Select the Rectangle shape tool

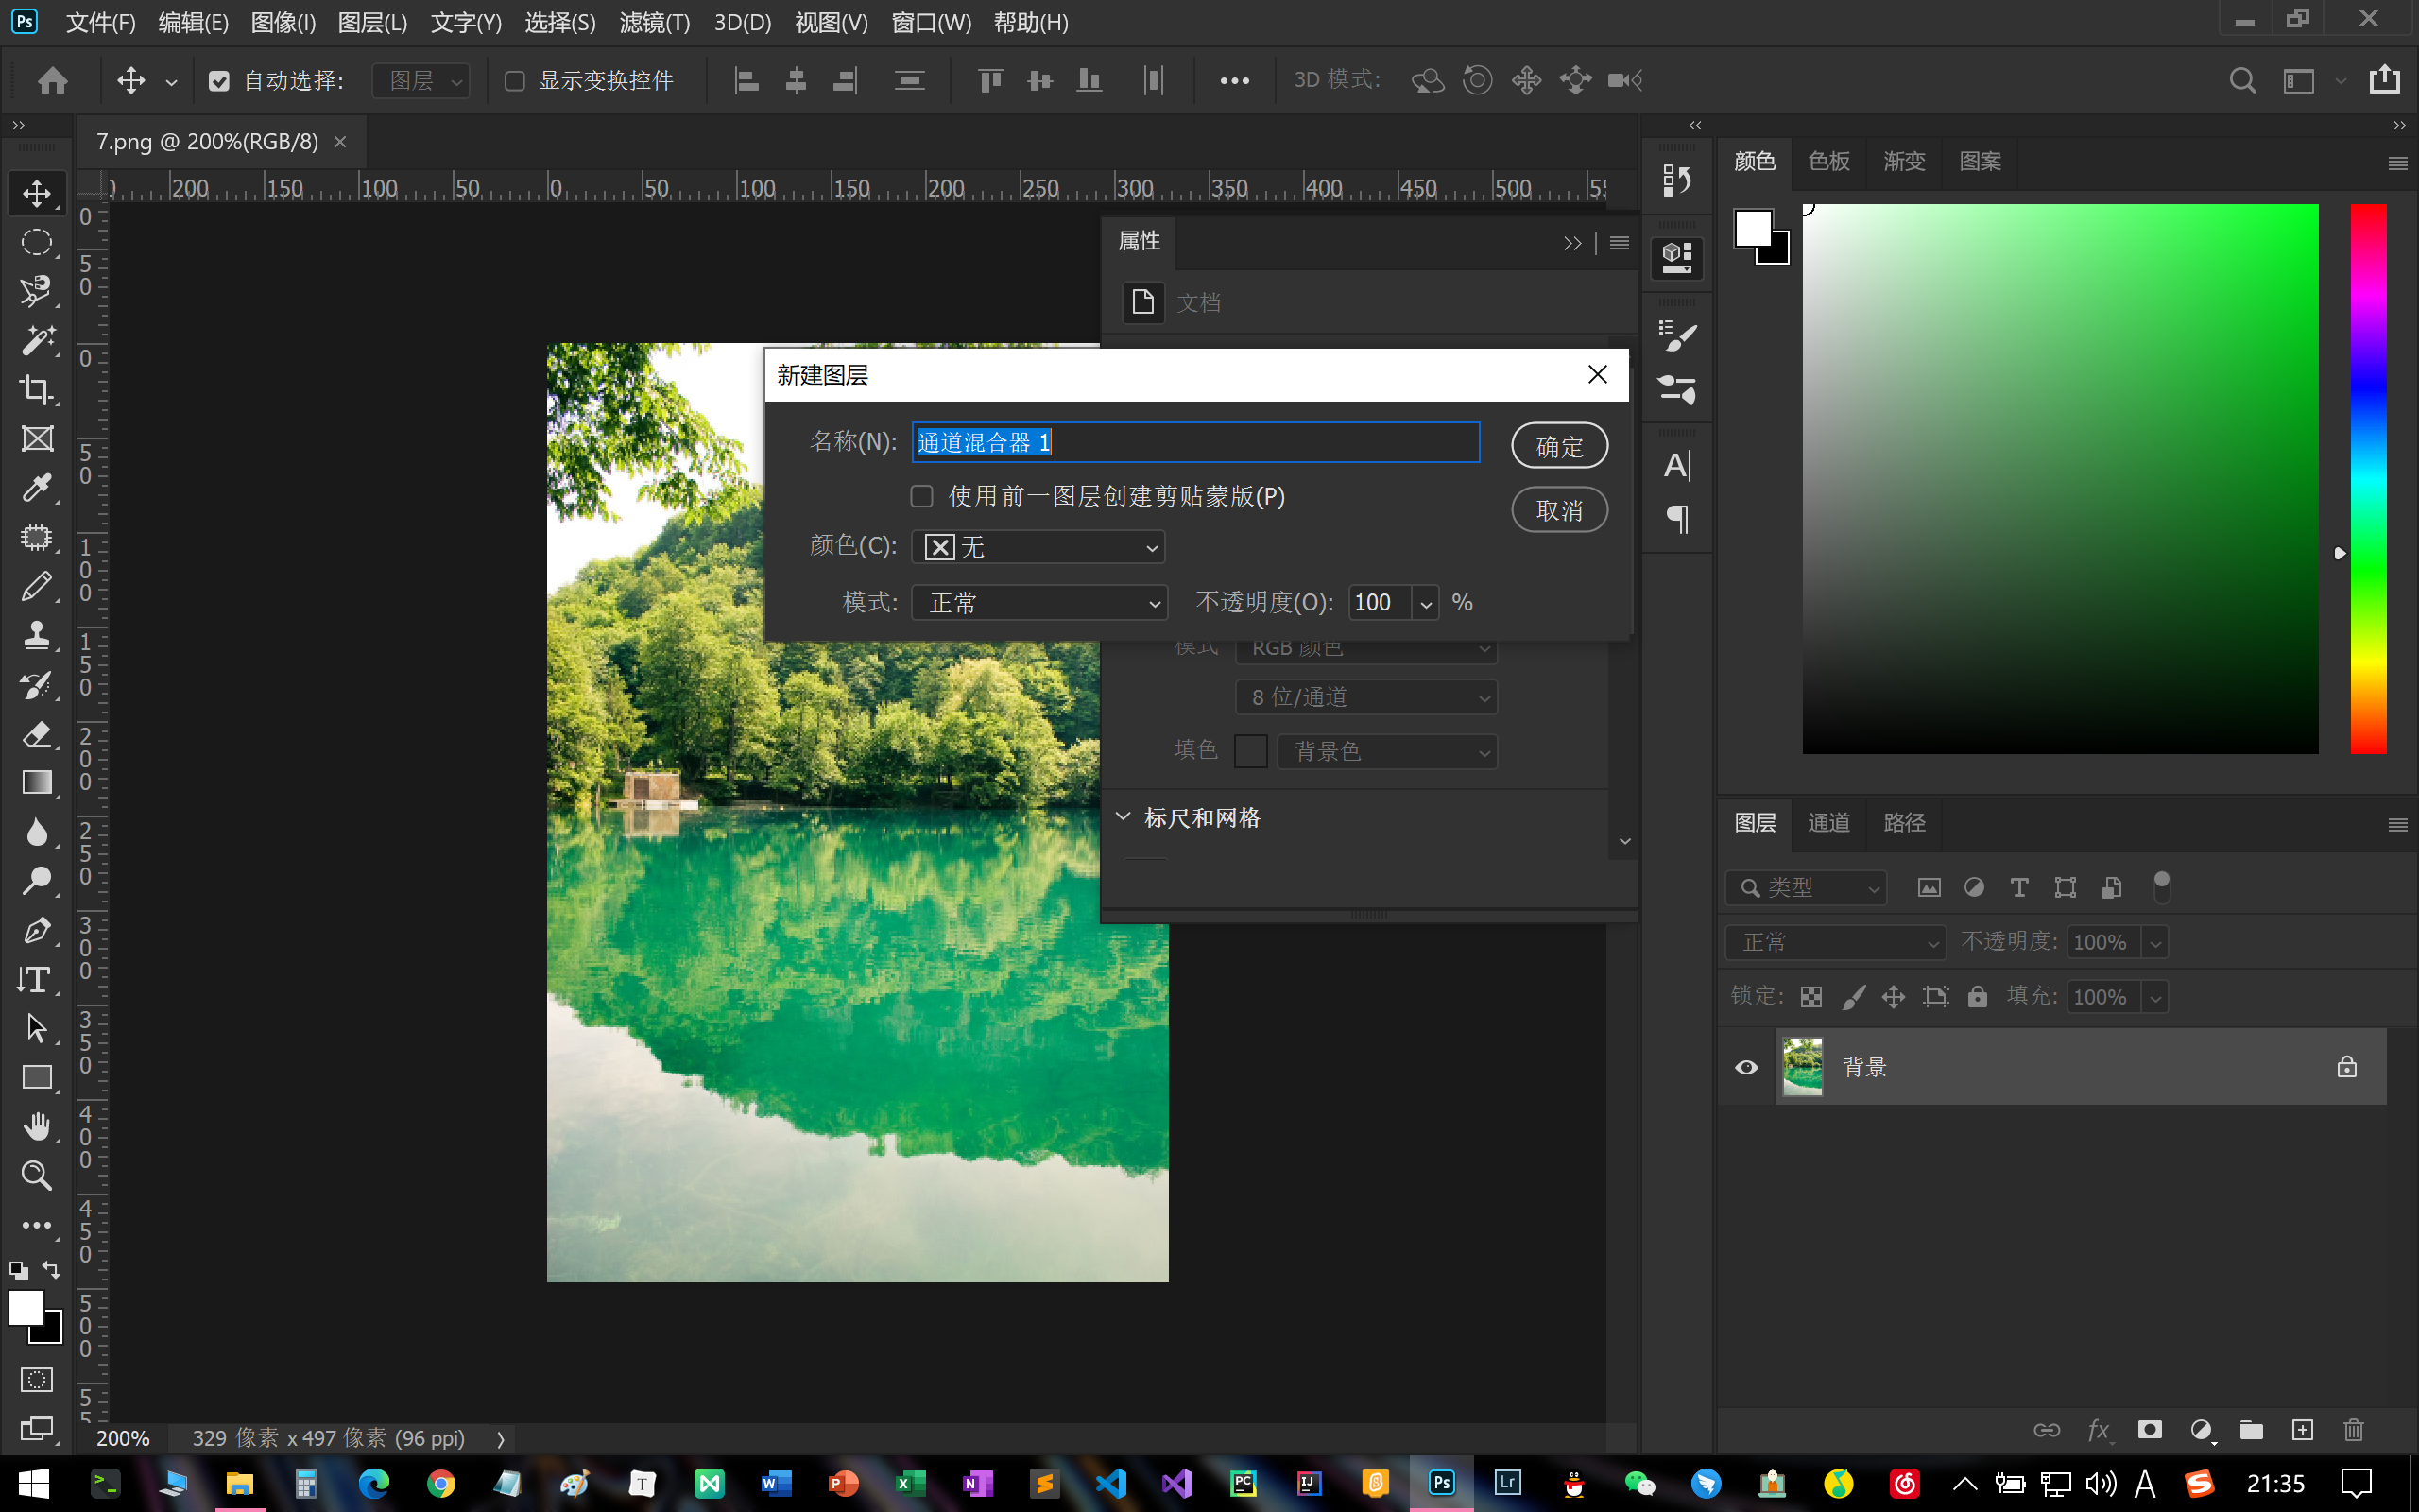click(x=37, y=1077)
